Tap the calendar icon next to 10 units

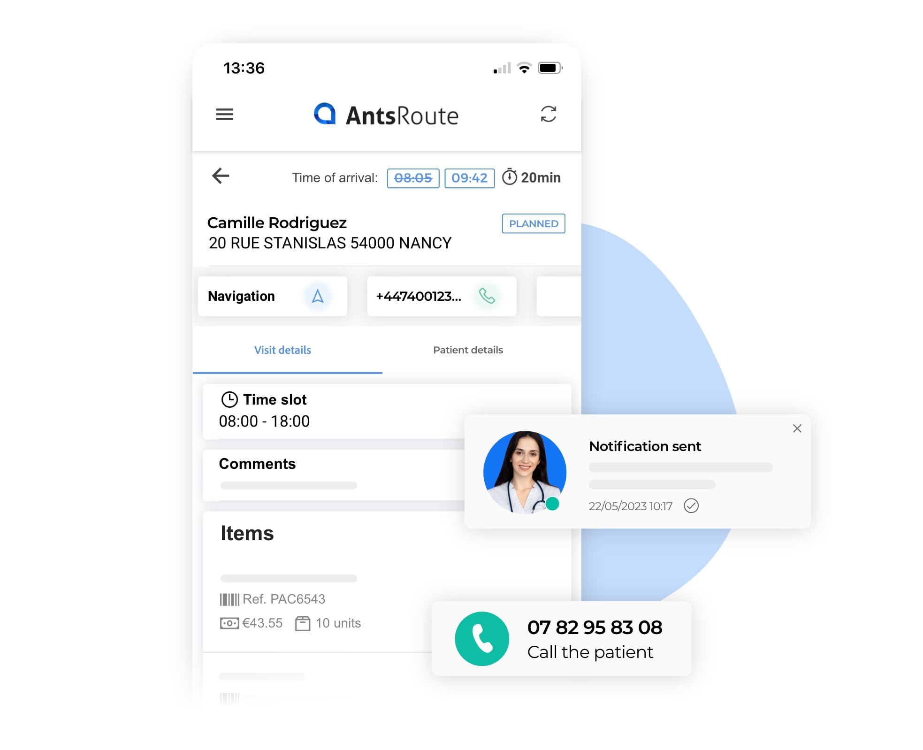[301, 623]
